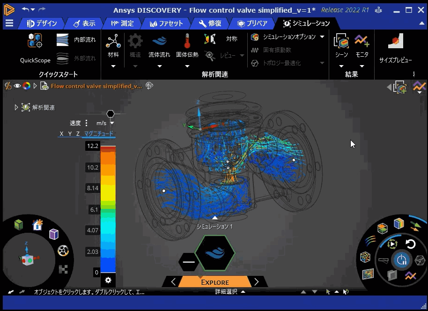Click the 12.2 maximum legend value

pos(93,146)
